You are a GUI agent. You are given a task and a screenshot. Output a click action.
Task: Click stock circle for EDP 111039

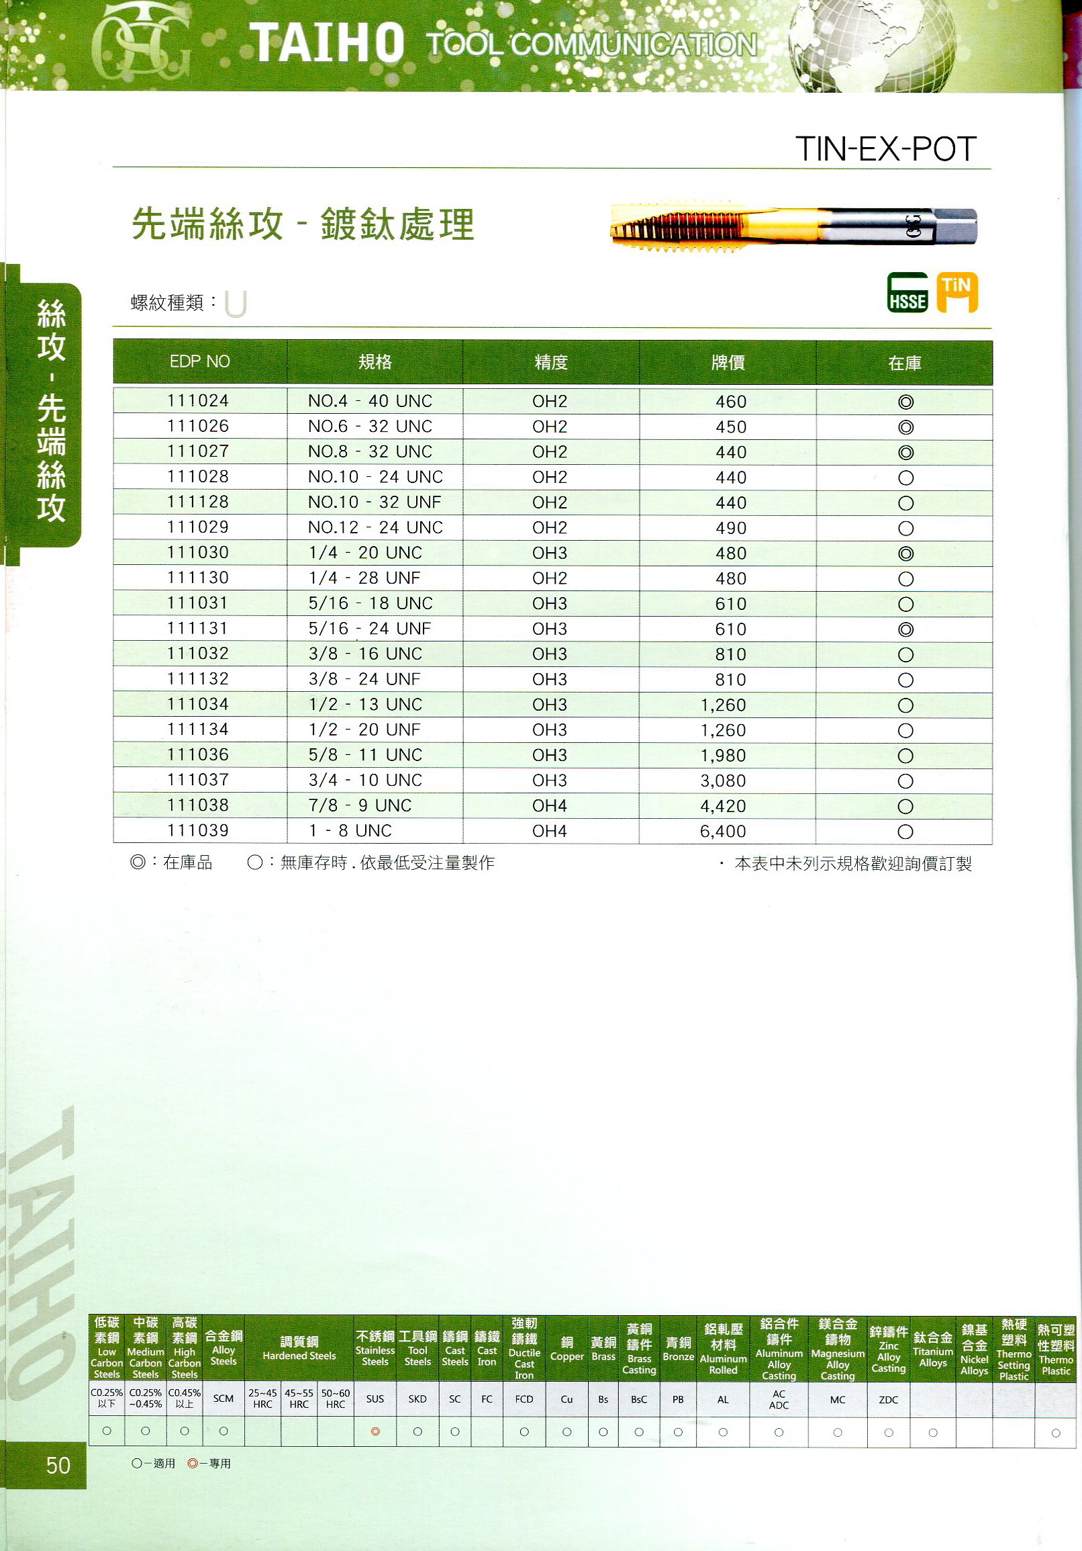(905, 832)
